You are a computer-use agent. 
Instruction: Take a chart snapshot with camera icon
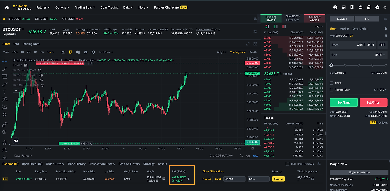coord(86,52)
